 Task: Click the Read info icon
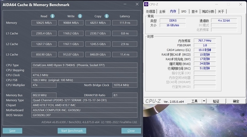(x=52, y=16)
